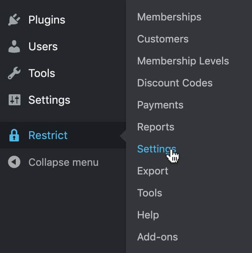Click the Tools wrench icon
Viewport: 252px width, 253px height.
click(x=14, y=73)
